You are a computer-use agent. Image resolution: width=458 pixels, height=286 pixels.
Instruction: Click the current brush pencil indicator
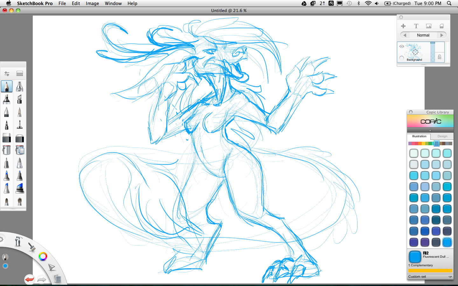click(x=5, y=257)
